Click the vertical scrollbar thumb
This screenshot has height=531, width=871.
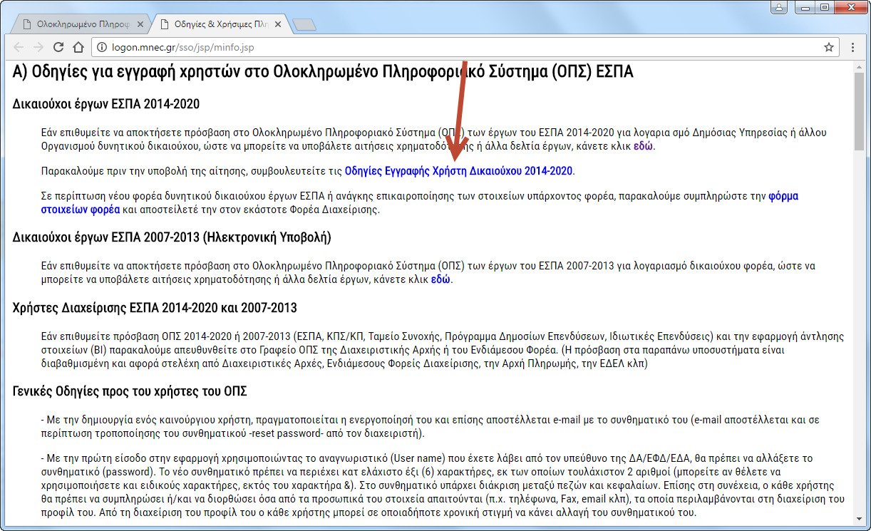860,110
